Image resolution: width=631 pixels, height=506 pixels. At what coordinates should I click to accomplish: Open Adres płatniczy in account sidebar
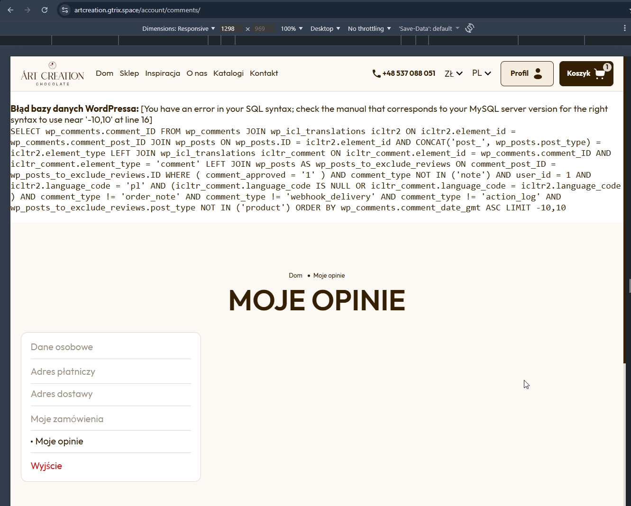pos(63,371)
